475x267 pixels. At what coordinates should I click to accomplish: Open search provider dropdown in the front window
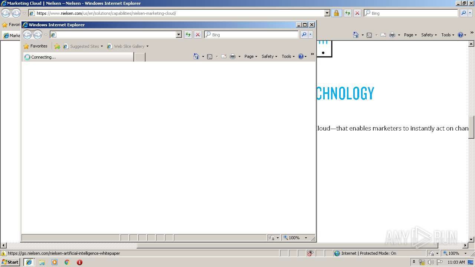[x=311, y=34]
